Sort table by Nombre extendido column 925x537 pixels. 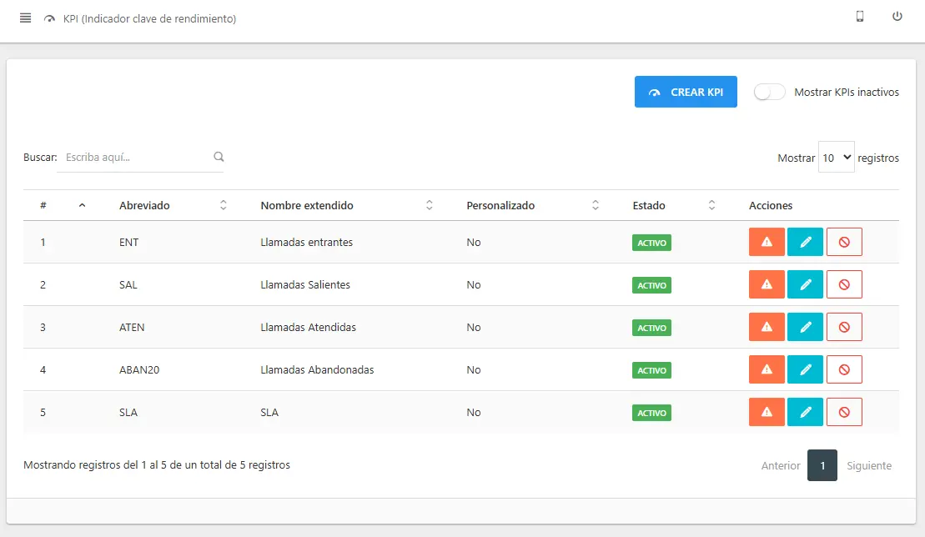346,205
